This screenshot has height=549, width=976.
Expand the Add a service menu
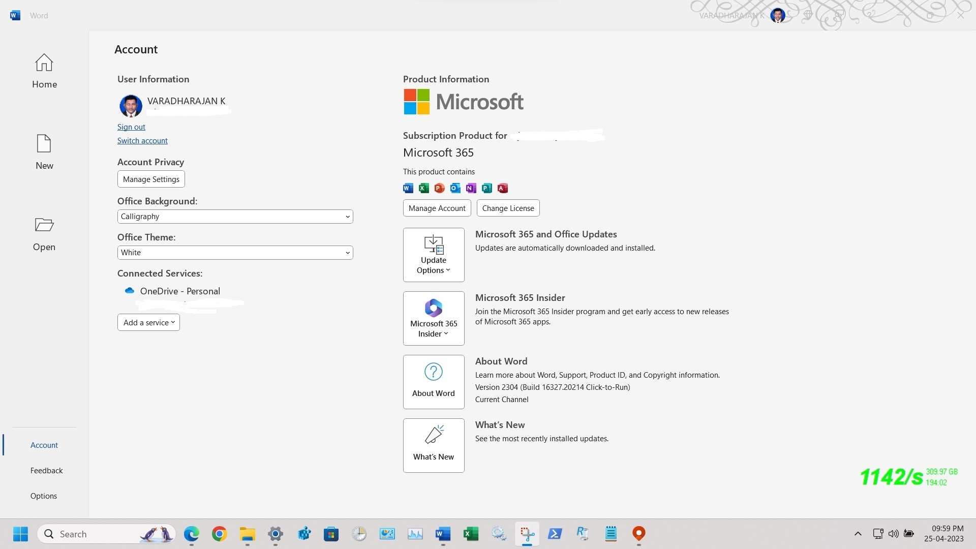pyautogui.click(x=148, y=322)
